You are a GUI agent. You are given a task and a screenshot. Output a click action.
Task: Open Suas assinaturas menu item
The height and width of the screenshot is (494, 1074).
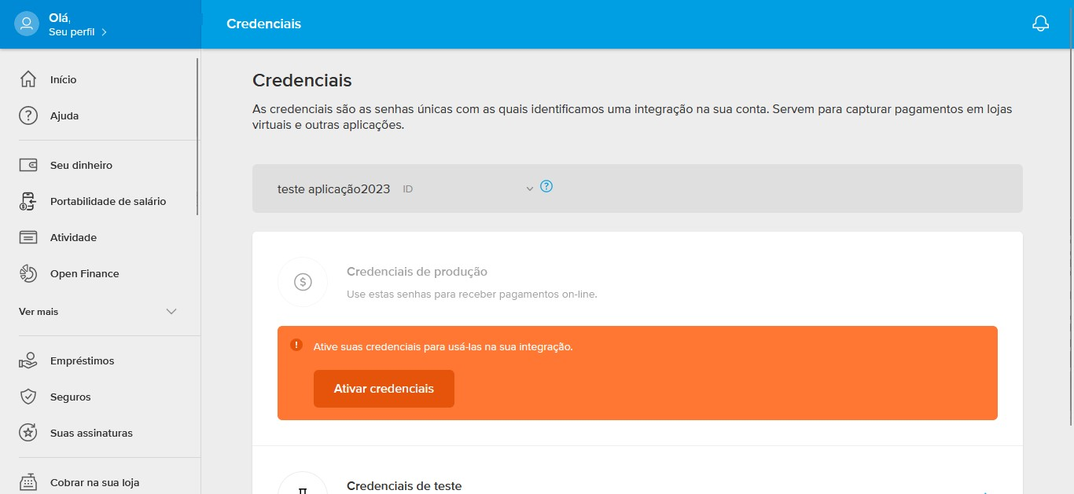91,433
